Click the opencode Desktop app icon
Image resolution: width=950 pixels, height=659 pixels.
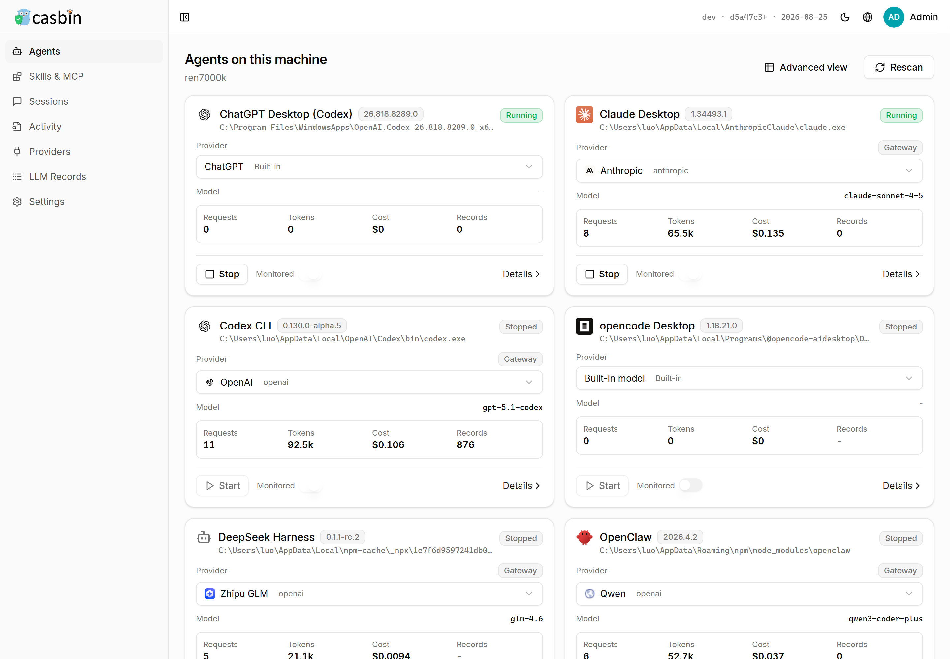[584, 326]
